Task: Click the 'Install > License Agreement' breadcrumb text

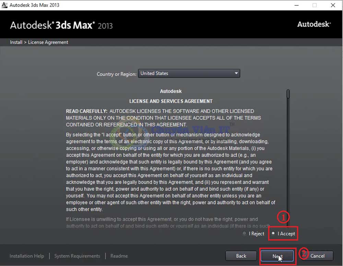Action: click(x=39, y=42)
